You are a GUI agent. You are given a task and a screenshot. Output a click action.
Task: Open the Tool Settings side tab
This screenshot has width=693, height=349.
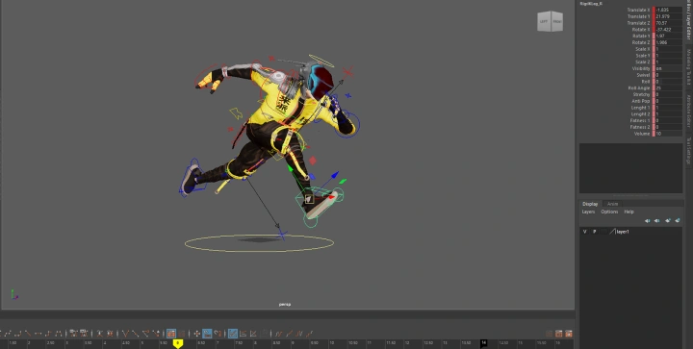click(688, 151)
